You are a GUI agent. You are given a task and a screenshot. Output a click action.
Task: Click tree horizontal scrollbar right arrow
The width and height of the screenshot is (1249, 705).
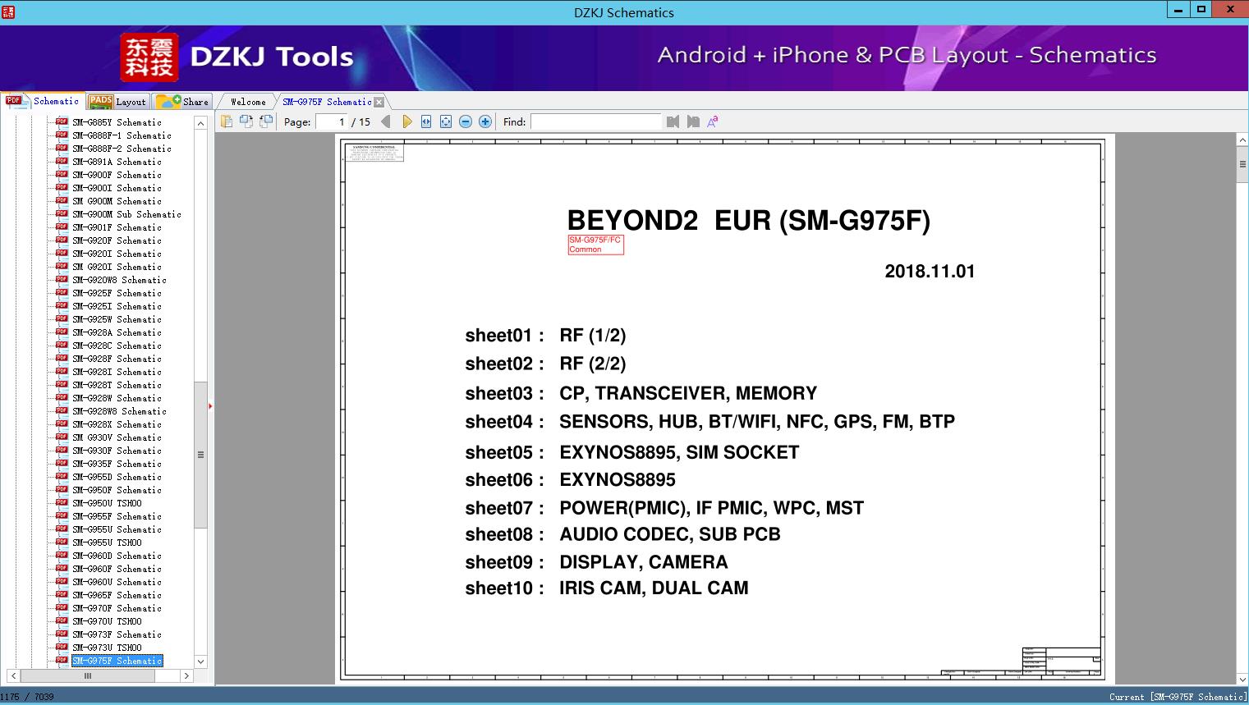pos(186,675)
